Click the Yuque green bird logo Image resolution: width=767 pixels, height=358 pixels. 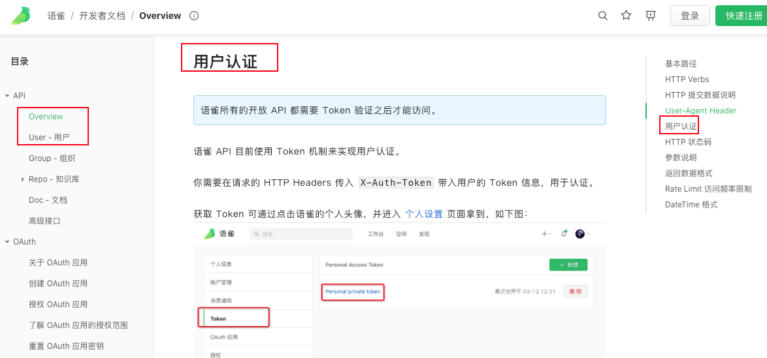coord(21,16)
